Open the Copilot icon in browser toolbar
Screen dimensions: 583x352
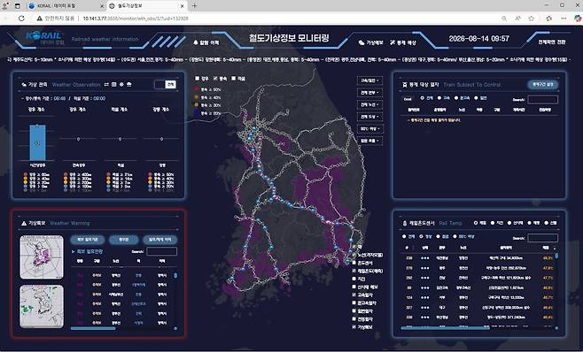578,19
